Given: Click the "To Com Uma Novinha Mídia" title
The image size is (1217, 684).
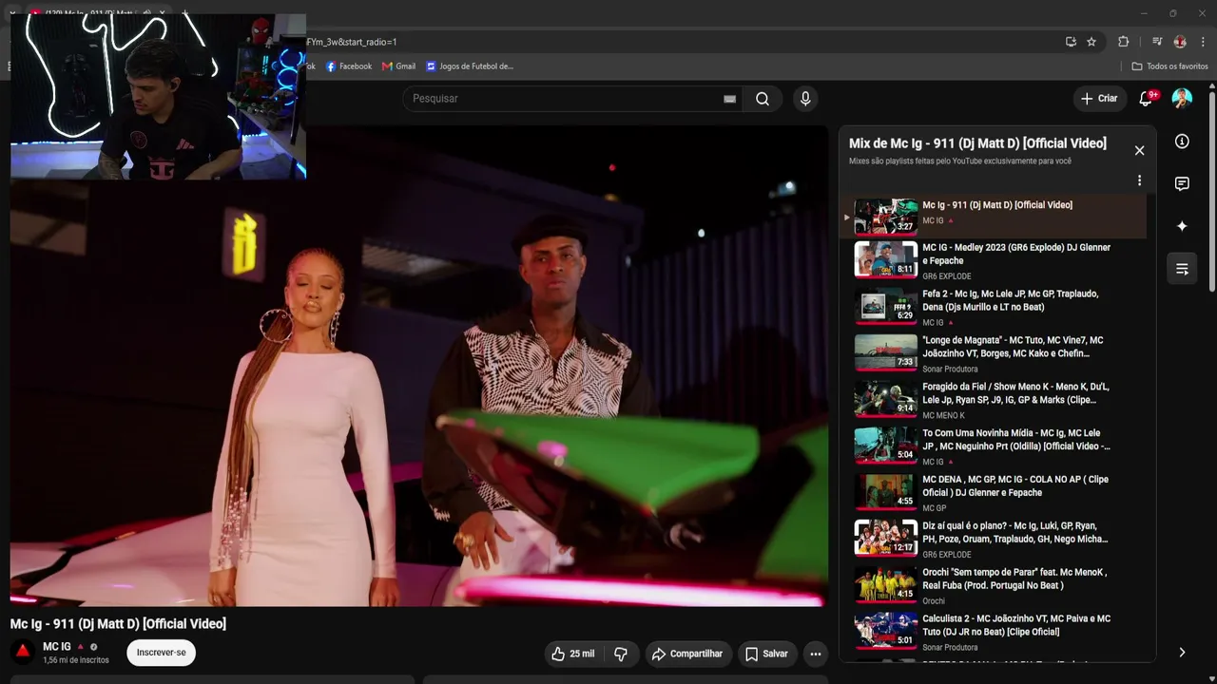Looking at the screenshot, I should pos(1016,440).
